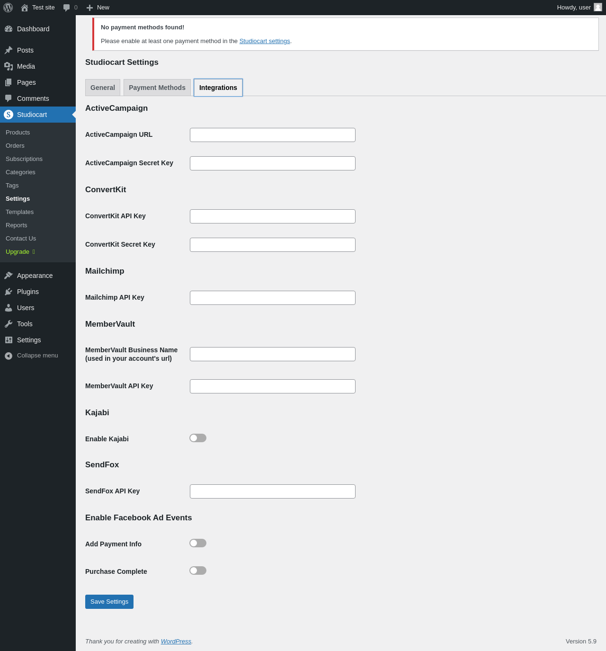Click the ActiveCampaign section heading

(116, 108)
